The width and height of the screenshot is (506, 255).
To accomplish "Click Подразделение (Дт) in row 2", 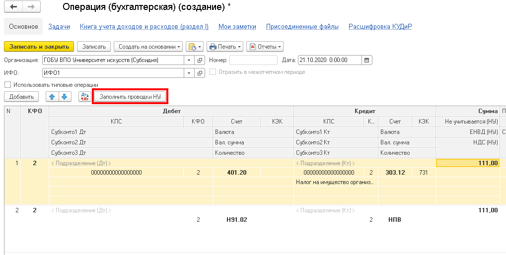I will point(81,210).
